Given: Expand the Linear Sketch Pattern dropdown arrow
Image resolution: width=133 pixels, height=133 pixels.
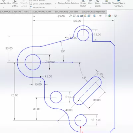Looking at the screenshot, I should point(56,4).
